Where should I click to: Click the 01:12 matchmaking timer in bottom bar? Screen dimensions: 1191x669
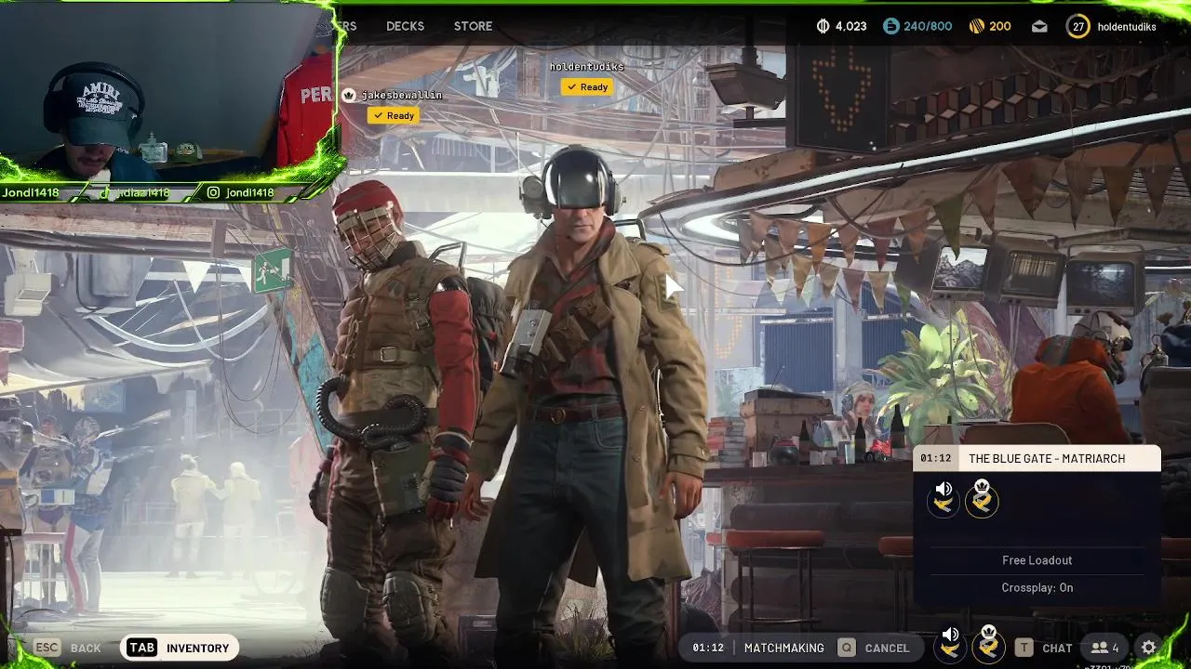point(708,648)
